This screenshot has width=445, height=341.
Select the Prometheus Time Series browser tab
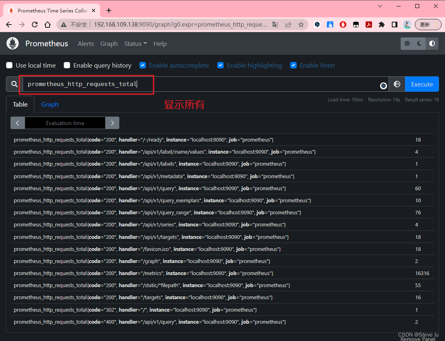click(52, 10)
